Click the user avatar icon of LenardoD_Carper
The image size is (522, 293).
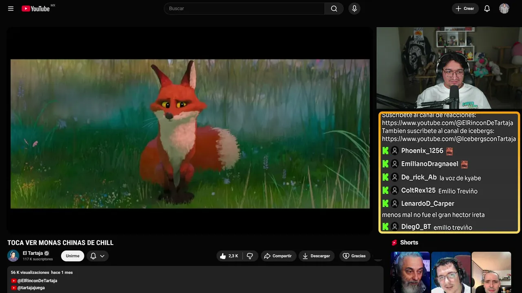click(395, 203)
